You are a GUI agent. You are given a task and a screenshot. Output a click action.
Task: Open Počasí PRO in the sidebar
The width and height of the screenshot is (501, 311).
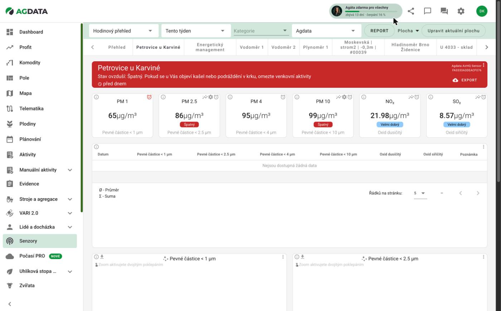(40, 256)
